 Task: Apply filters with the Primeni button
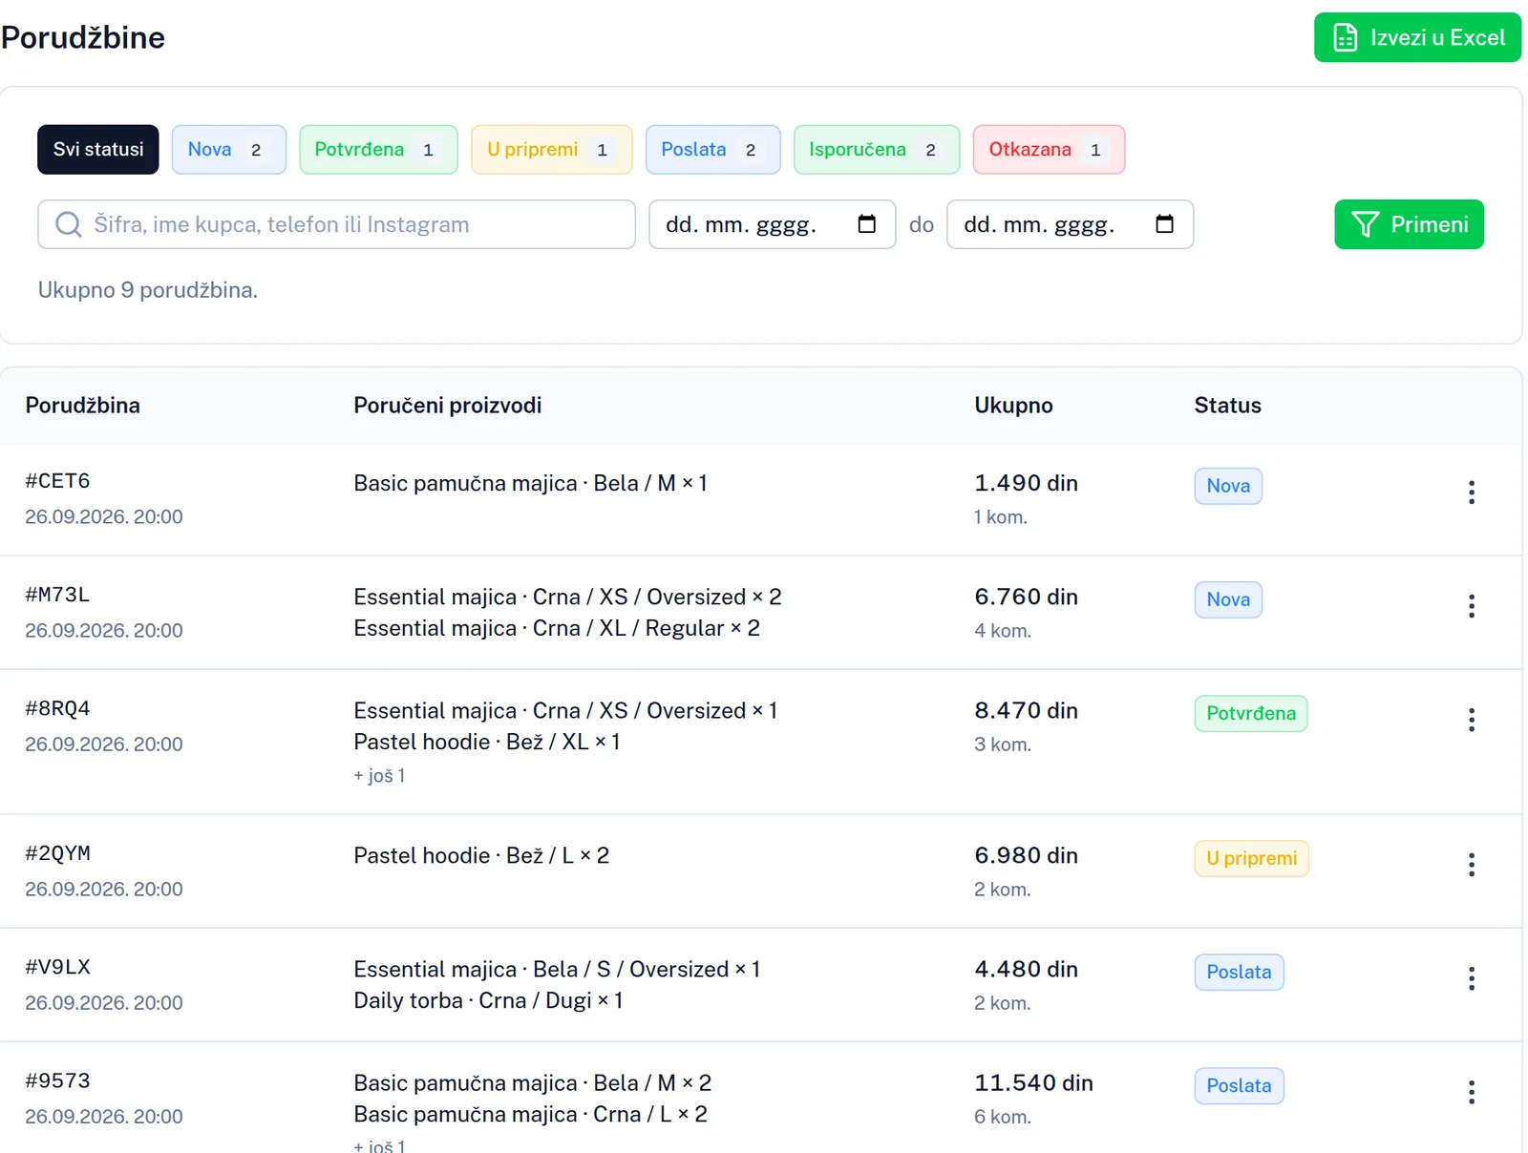coord(1409,224)
